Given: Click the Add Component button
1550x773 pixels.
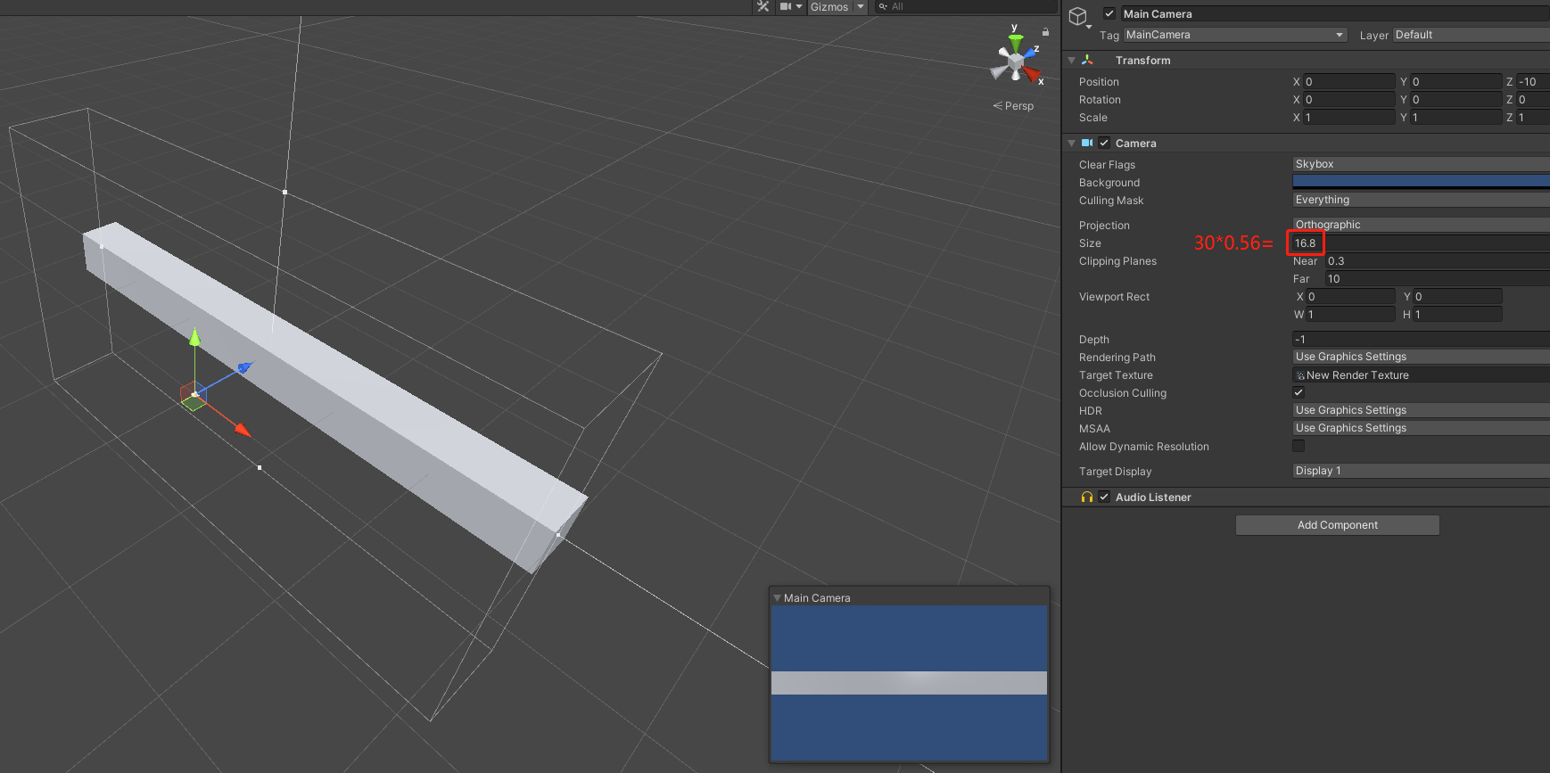Looking at the screenshot, I should click(1337, 525).
